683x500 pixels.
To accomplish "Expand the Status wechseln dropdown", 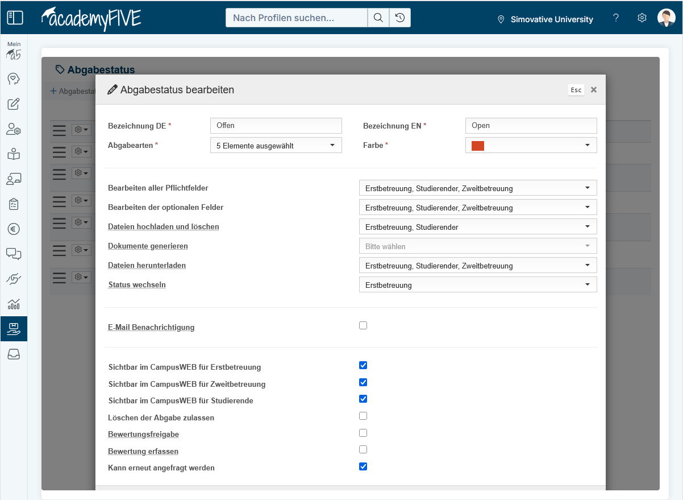I will click(477, 285).
